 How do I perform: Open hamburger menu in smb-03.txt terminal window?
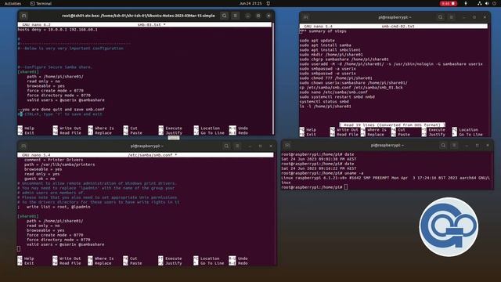click(236, 16)
